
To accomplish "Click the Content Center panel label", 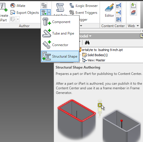I will click(113, 26).
